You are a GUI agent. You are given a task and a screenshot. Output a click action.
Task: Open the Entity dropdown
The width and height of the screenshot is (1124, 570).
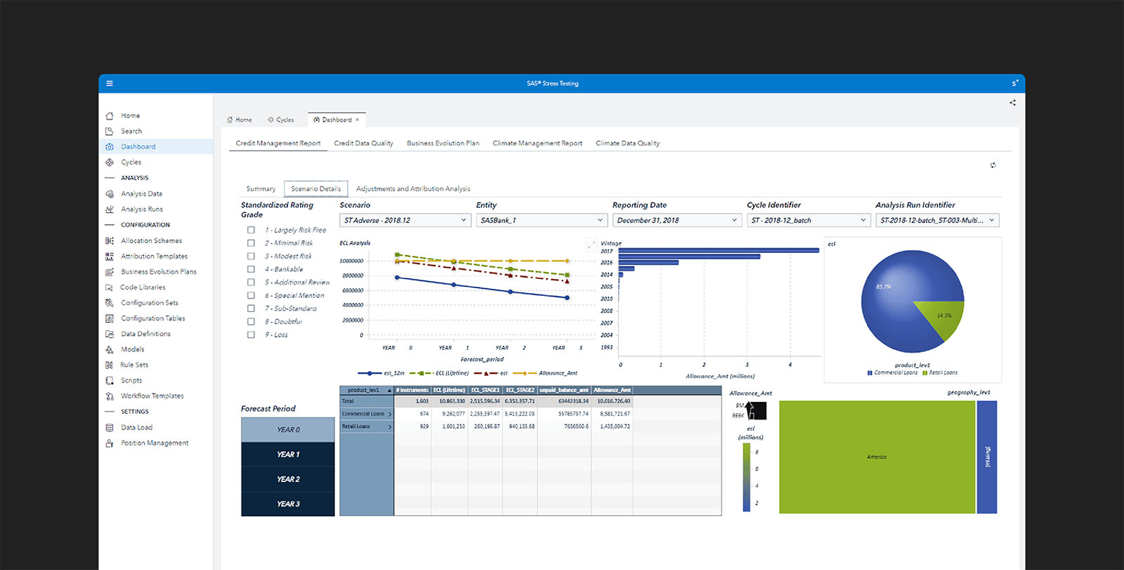click(542, 220)
